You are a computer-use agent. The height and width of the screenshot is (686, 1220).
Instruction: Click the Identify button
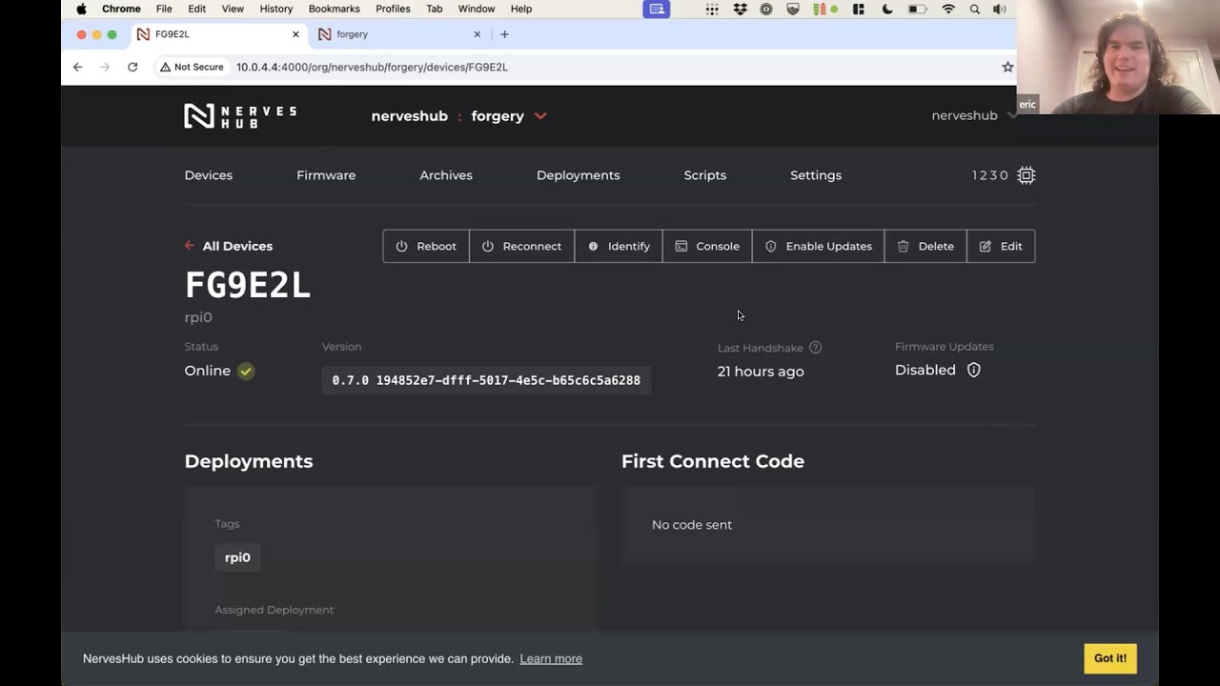coord(619,246)
